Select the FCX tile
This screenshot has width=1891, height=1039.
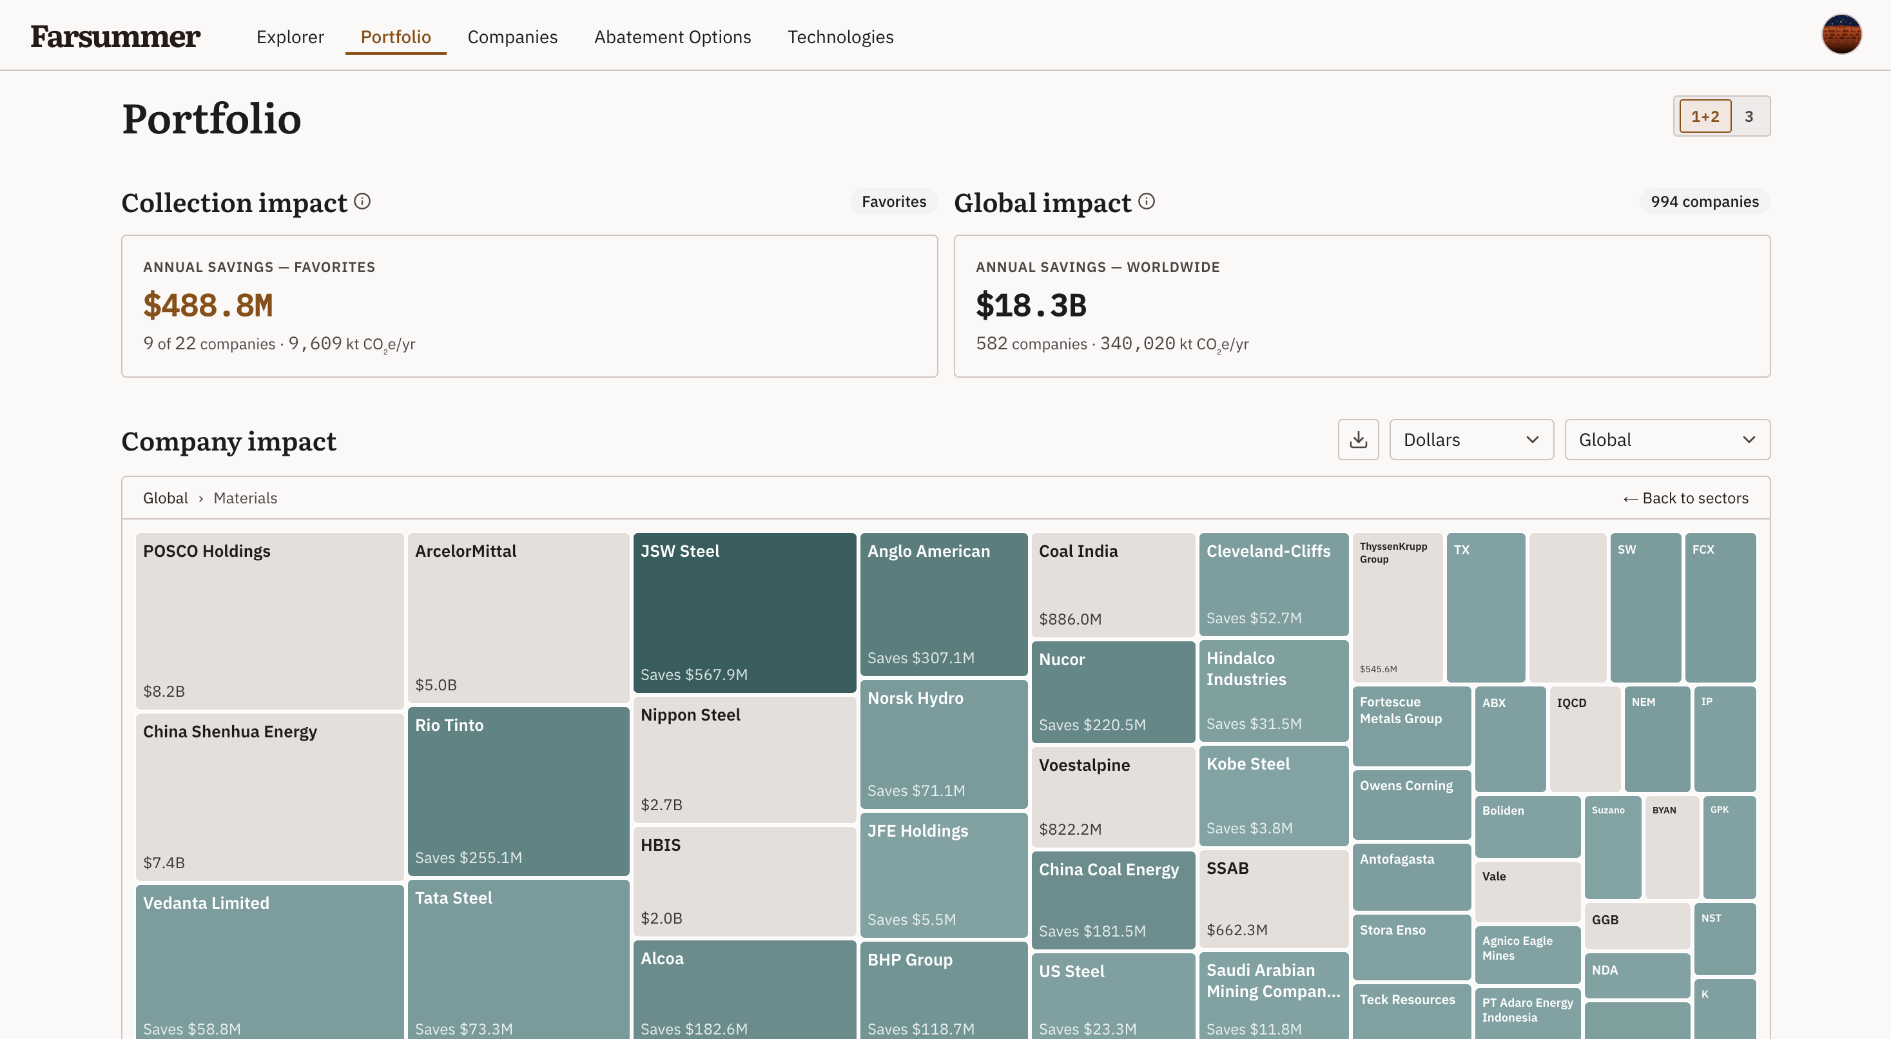1720,608
